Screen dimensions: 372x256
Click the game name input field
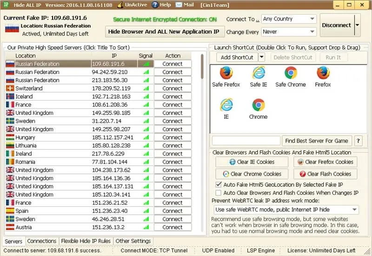(246, 141)
